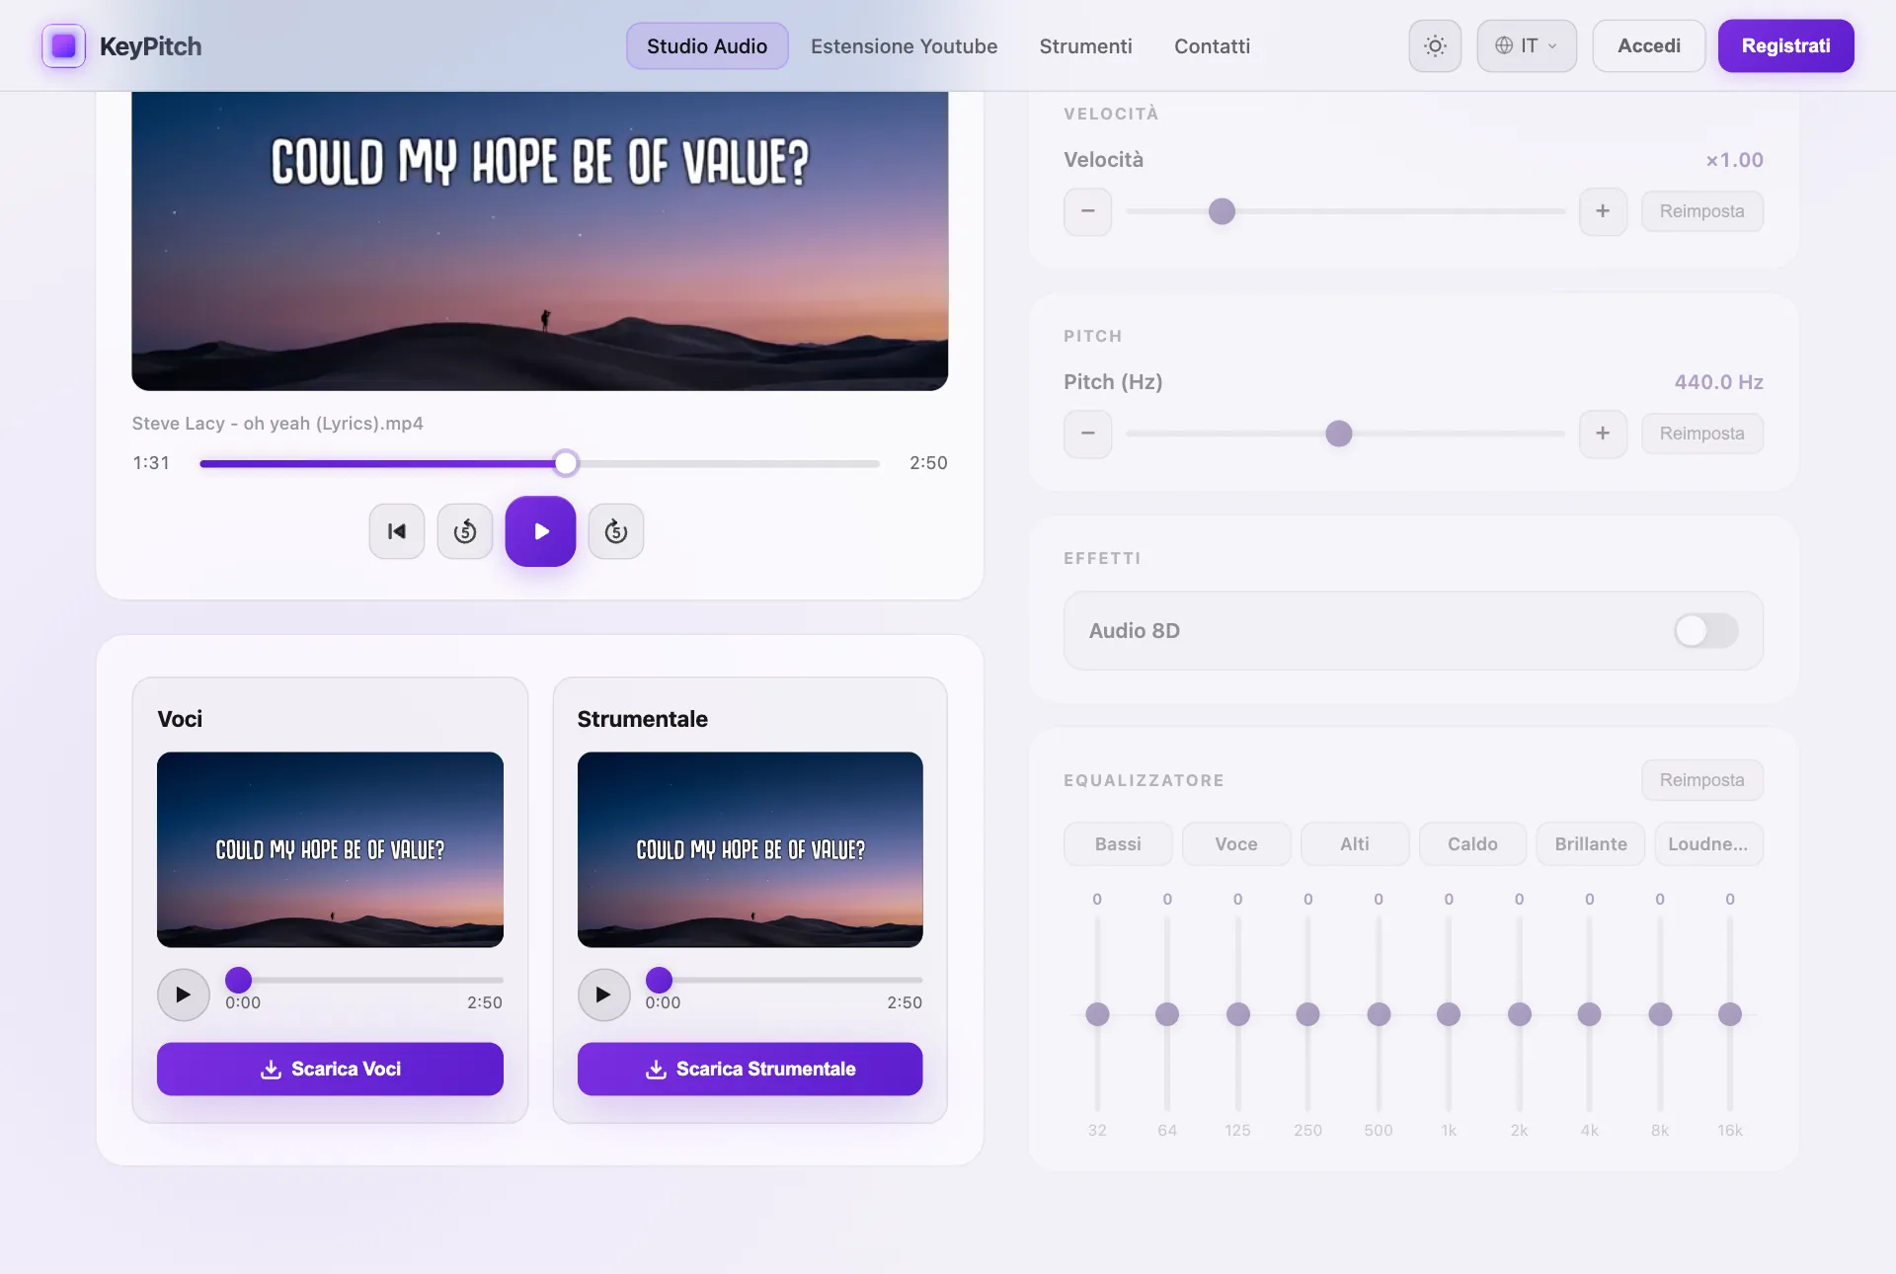Click the Voci seek slider handle
The height and width of the screenshot is (1274, 1896).
239,980
